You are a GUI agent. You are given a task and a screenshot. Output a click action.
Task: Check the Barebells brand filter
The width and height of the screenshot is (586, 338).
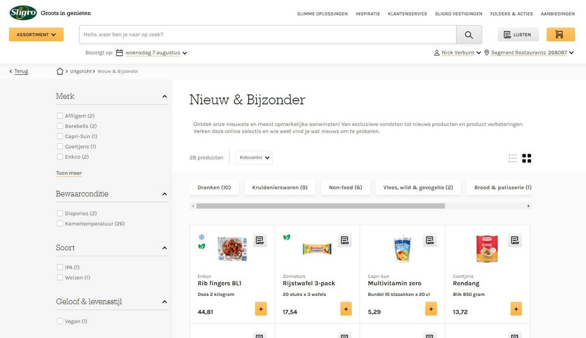(x=60, y=126)
